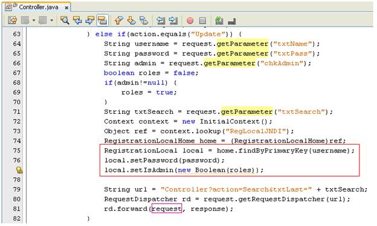
Task: Click the last toolbar comment icon
Action: coord(232,21)
